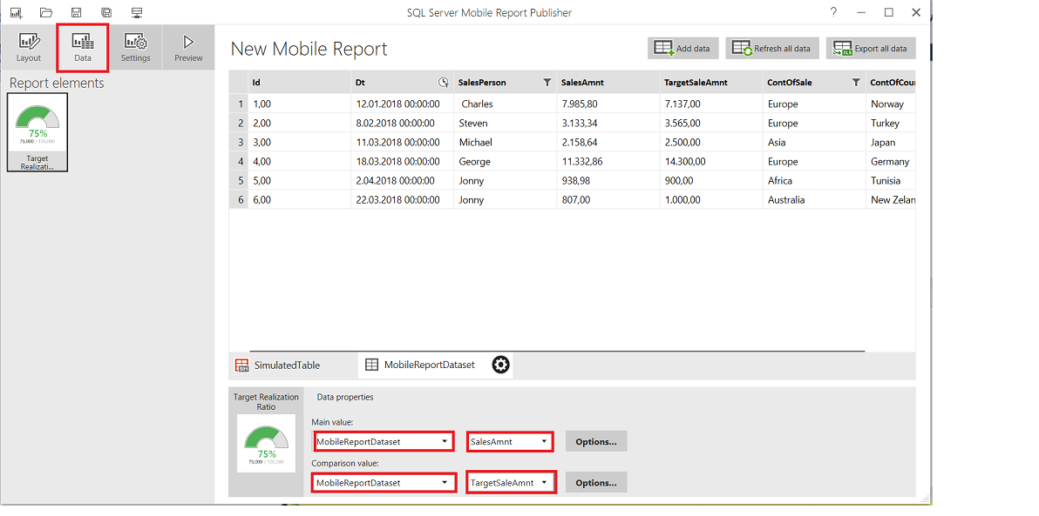Click Options button for Main value
Image resolution: width=1039 pixels, height=516 pixels.
[596, 441]
